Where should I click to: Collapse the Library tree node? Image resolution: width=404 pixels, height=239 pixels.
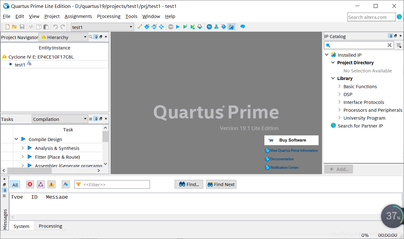[333, 78]
